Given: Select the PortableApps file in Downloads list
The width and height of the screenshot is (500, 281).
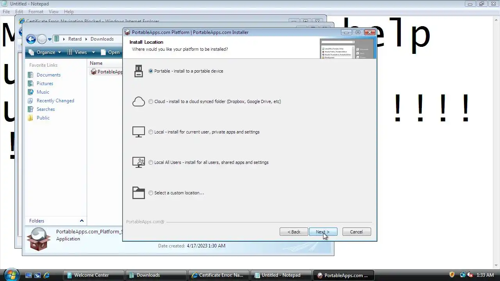Looking at the screenshot, I should click(x=106, y=72).
